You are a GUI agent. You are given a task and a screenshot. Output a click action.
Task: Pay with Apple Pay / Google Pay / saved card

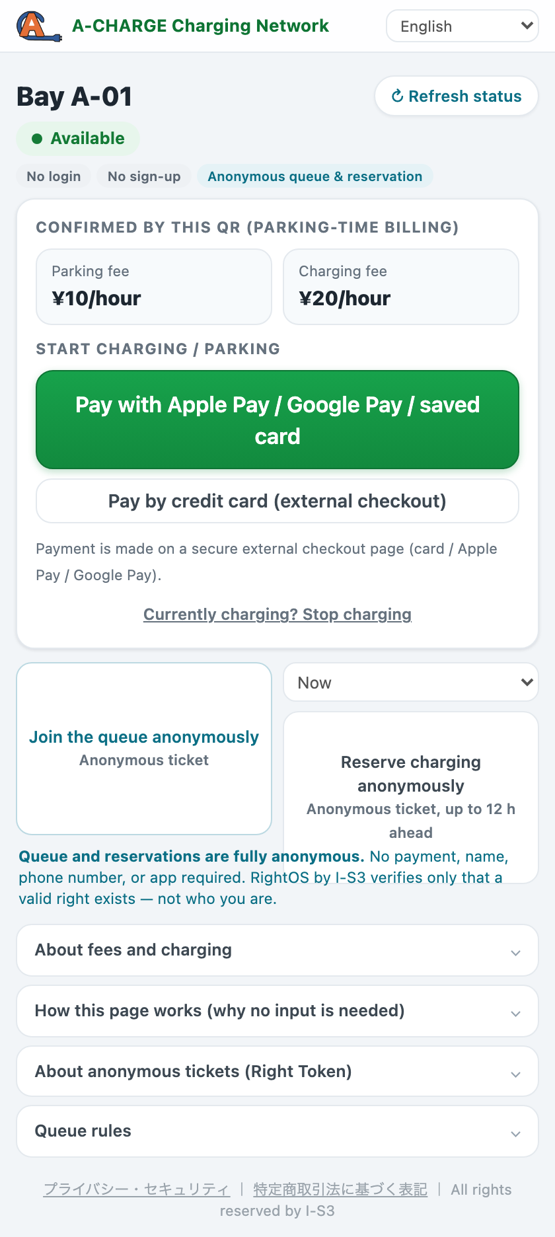pos(277,420)
